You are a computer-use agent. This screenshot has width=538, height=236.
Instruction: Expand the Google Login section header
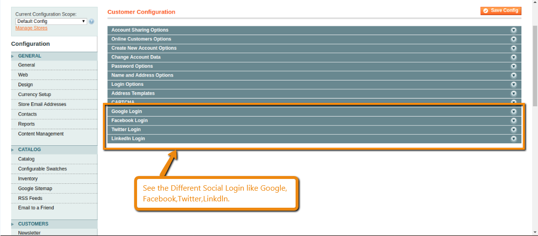click(314, 112)
